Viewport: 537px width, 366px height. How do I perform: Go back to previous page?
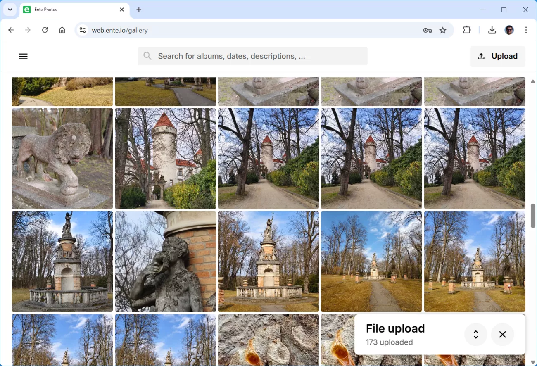11,30
